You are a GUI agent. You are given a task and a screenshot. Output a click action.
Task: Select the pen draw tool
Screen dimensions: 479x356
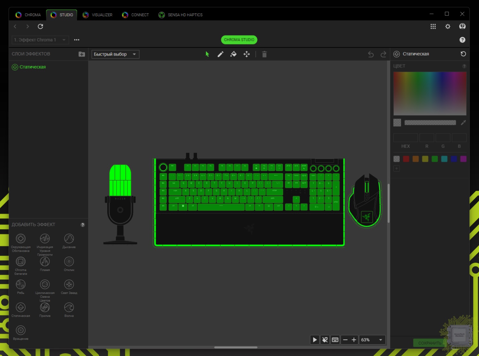click(x=220, y=54)
